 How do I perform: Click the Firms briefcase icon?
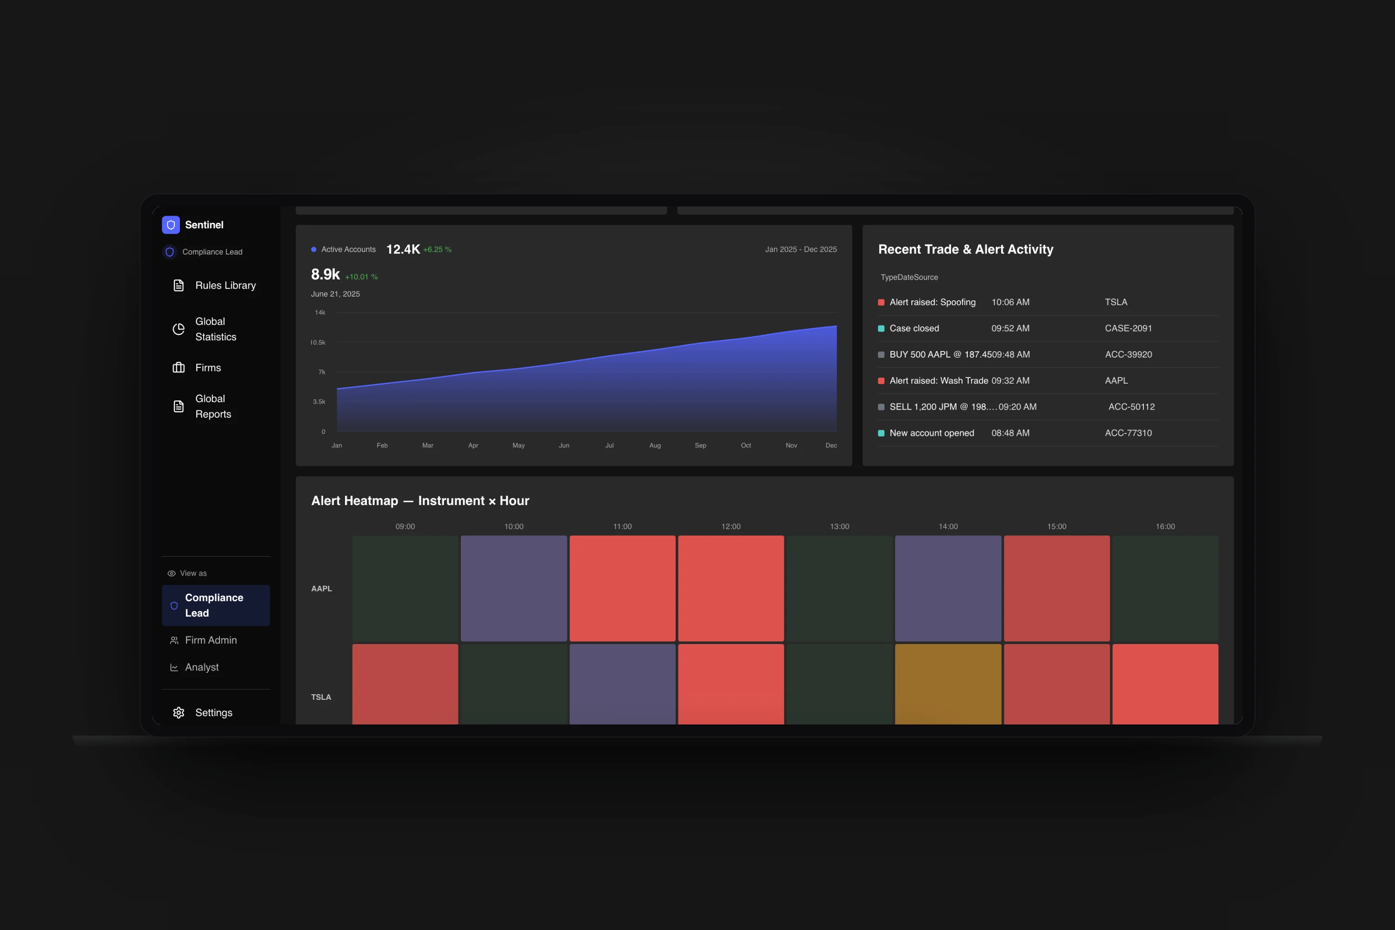tap(179, 368)
